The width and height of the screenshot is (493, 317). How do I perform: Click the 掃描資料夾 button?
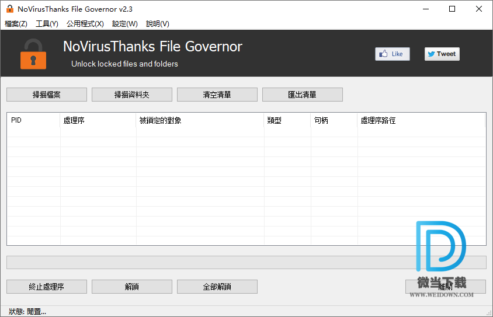[x=132, y=95]
